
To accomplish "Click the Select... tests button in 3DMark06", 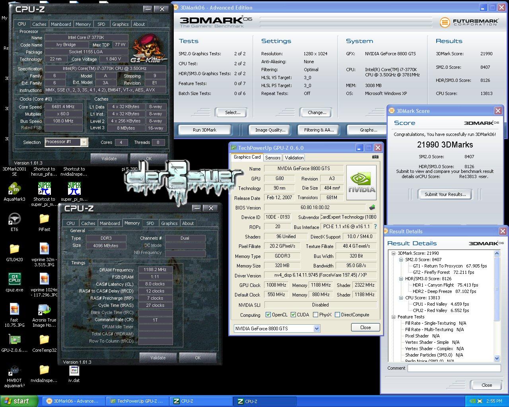I will (233, 112).
